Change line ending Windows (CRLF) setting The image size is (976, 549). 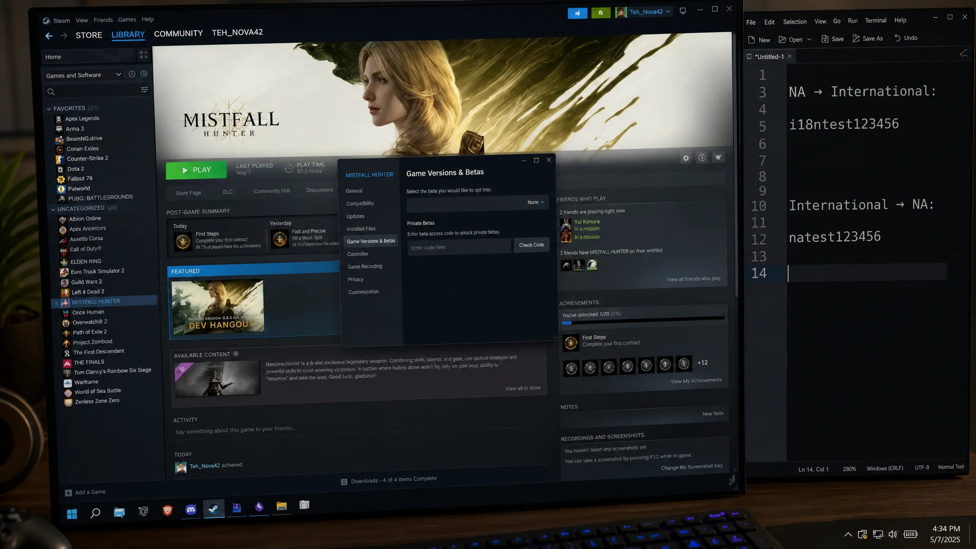pos(884,468)
